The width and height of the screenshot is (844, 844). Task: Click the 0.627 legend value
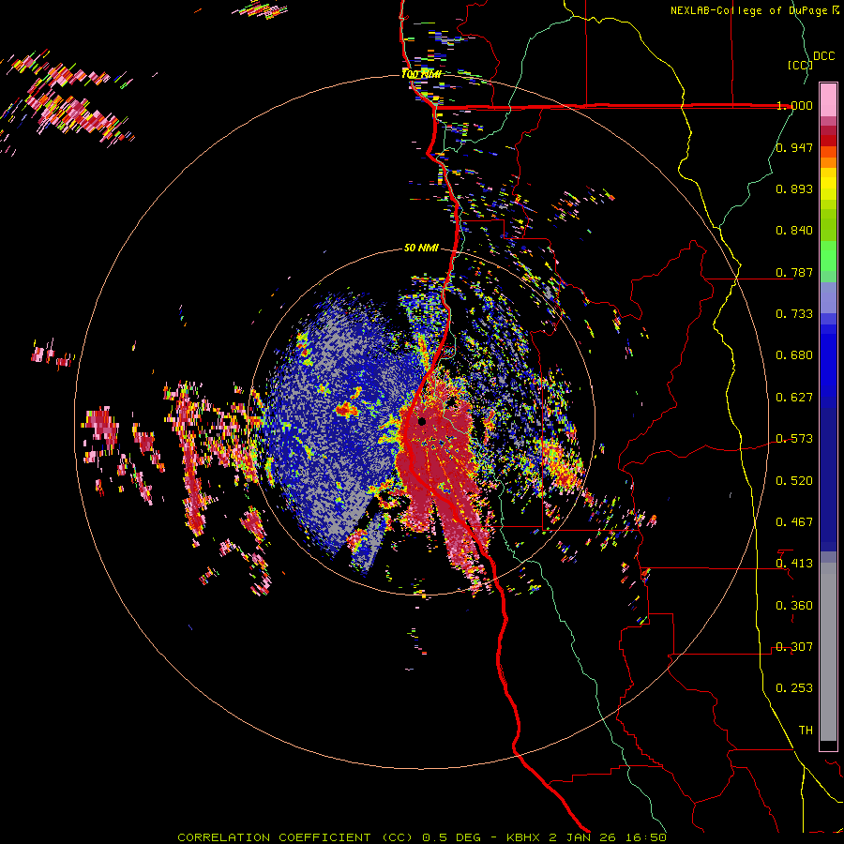794,398
